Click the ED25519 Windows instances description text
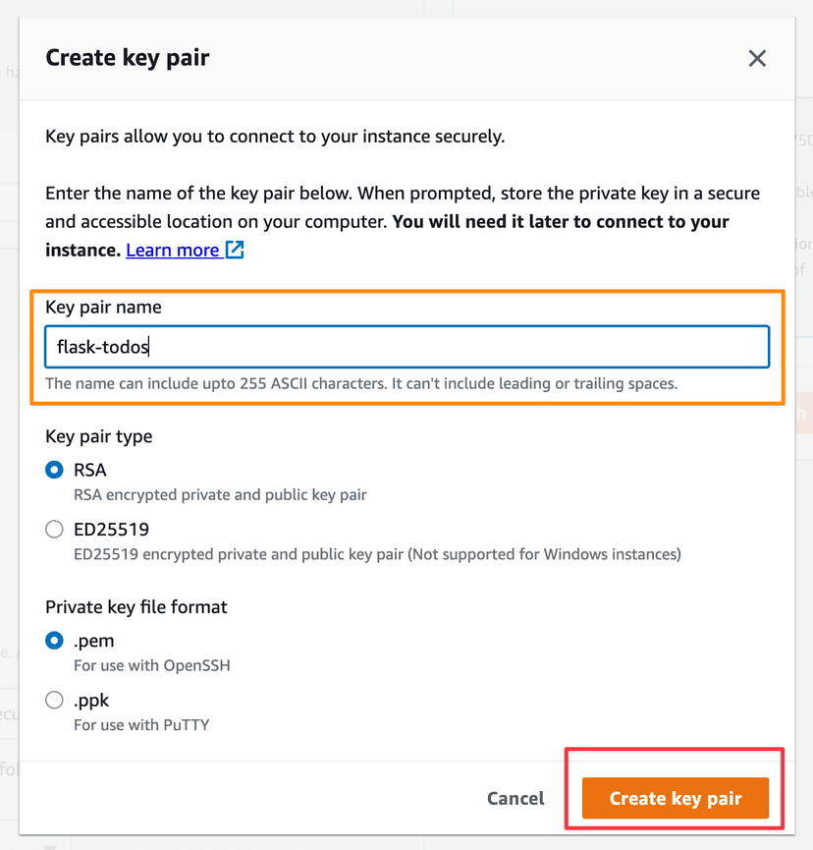The width and height of the screenshot is (813, 850). (377, 554)
